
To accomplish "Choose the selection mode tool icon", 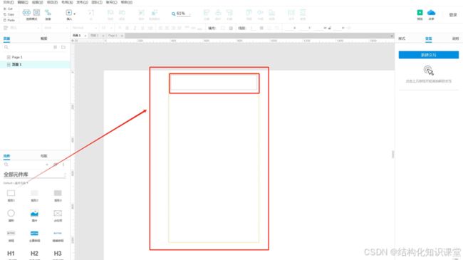I will (26, 12).
